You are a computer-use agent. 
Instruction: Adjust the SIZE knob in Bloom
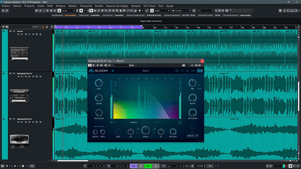99,83
